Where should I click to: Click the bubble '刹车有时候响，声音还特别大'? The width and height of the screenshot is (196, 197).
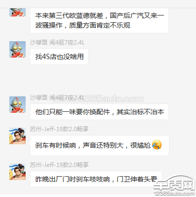click(x=100, y=145)
